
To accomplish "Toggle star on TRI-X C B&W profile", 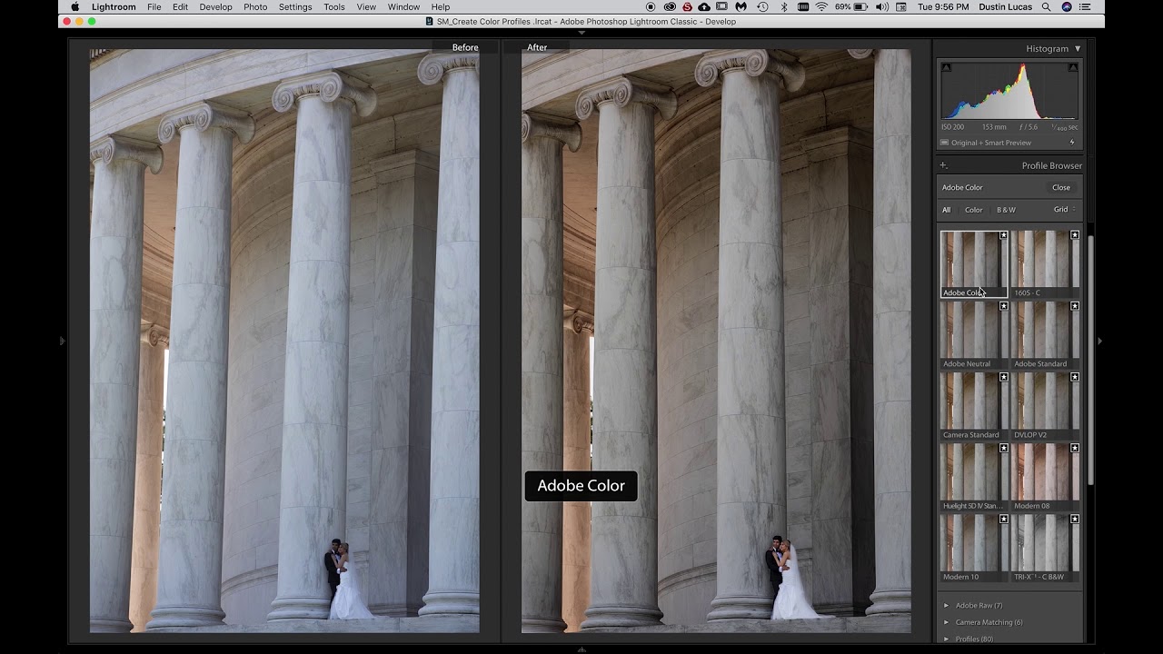I will (1075, 519).
